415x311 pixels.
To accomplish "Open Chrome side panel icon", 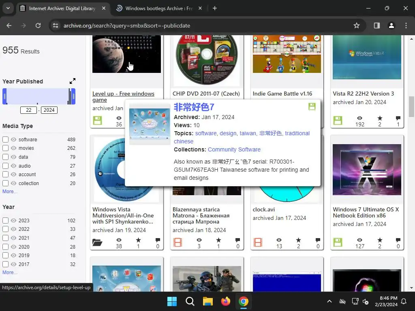I will pos(376,26).
